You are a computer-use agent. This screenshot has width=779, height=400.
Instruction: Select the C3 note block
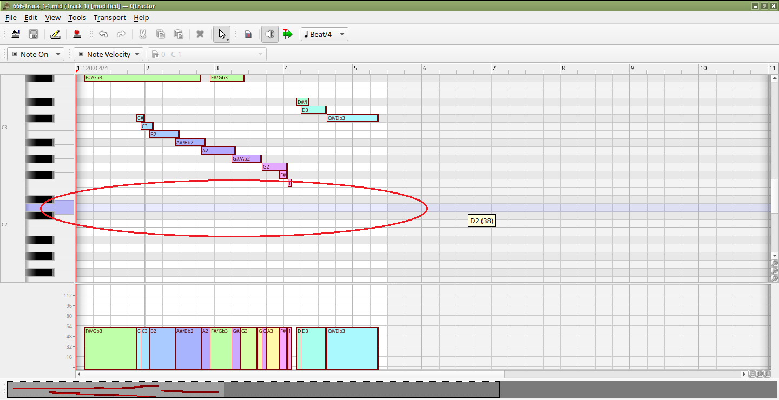(x=147, y=126)
